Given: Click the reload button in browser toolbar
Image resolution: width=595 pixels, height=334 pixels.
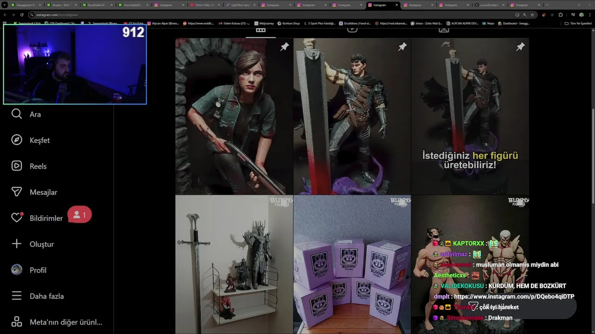Looking at the screenshot, I should pos(22,15).
